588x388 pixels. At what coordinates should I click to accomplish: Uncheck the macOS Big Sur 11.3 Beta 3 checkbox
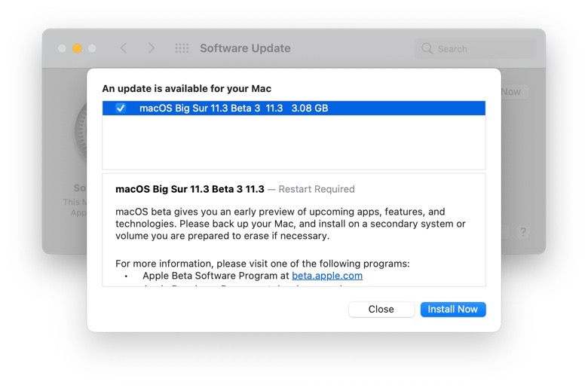[121, 108]
